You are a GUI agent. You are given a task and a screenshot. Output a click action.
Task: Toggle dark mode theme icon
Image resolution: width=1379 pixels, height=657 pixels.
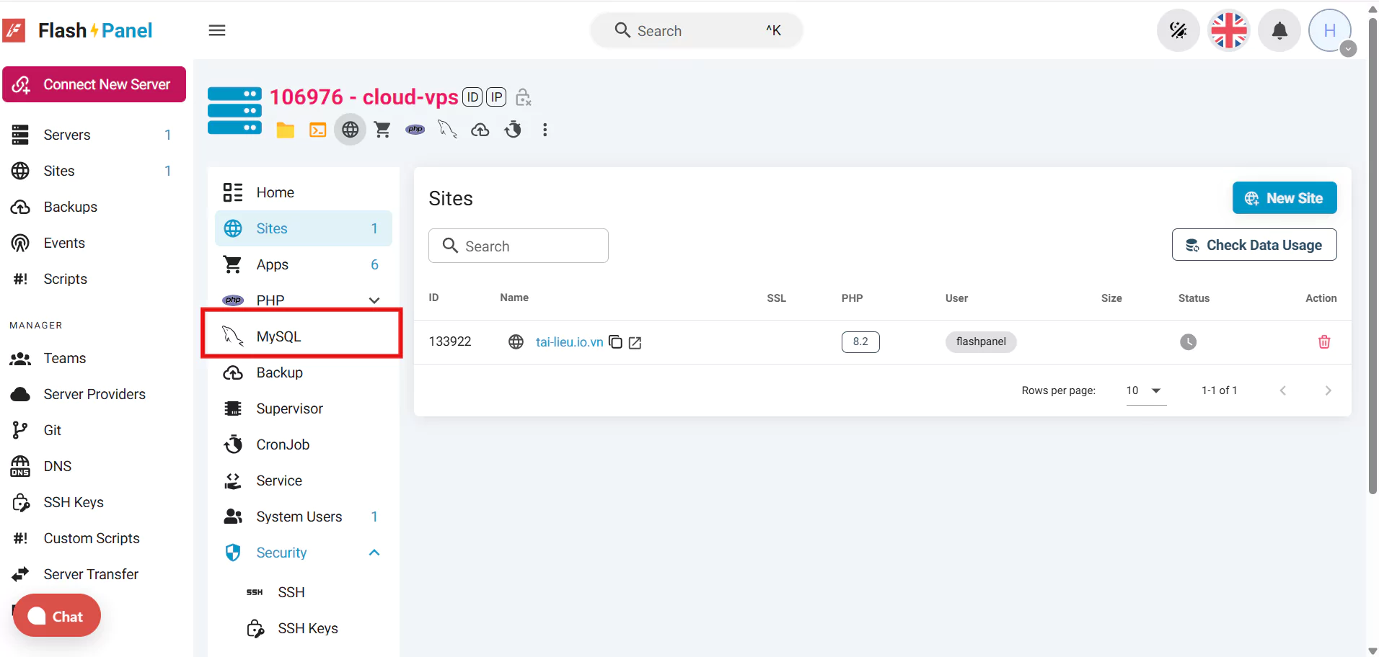(x=1178, y=30)
